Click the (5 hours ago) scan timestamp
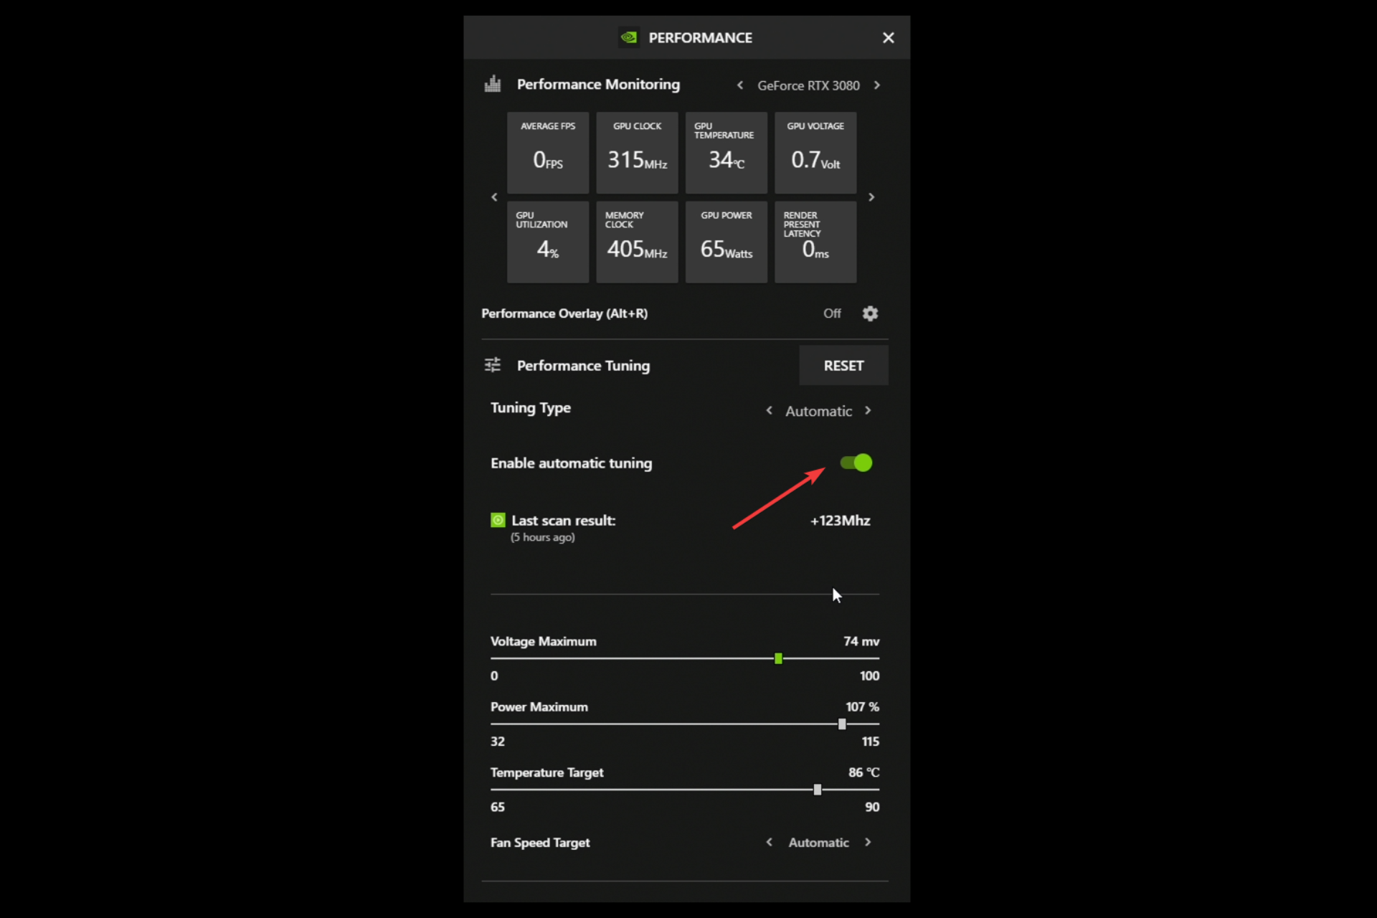Image resolution: width=1377 pixels, height=918 pixels. pyautogui.click(x=543, y=537)
